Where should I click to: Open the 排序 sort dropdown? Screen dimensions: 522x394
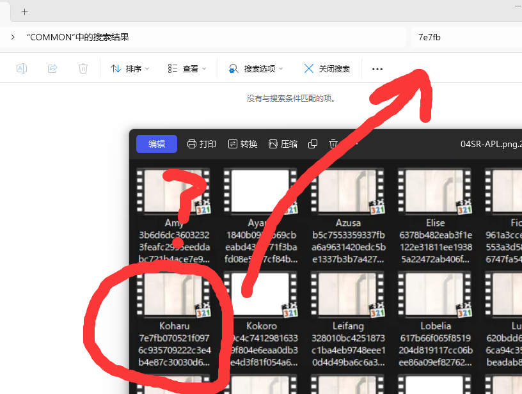(130, 68)
